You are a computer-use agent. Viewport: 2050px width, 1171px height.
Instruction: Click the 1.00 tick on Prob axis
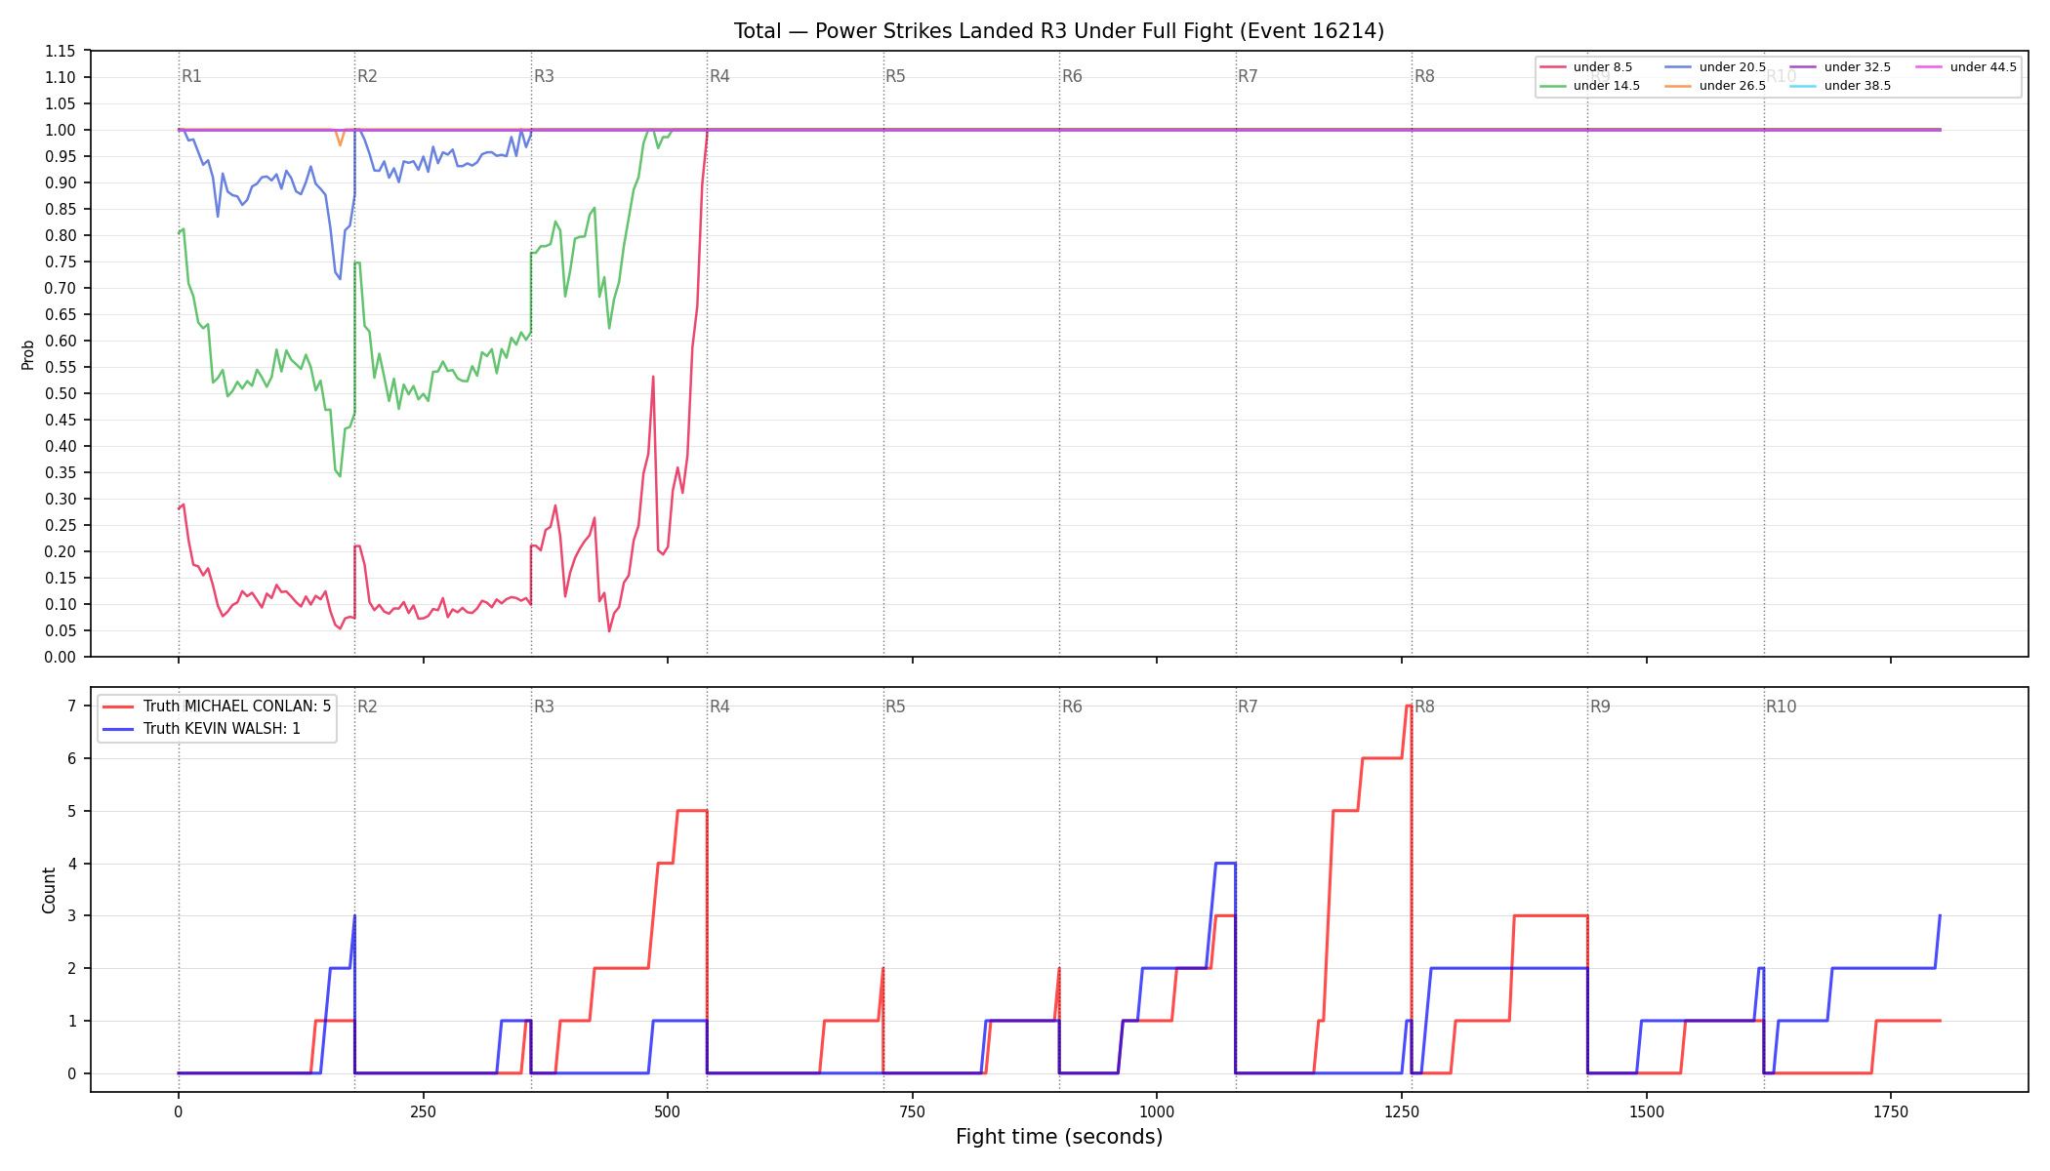click(x=61, y=130)
